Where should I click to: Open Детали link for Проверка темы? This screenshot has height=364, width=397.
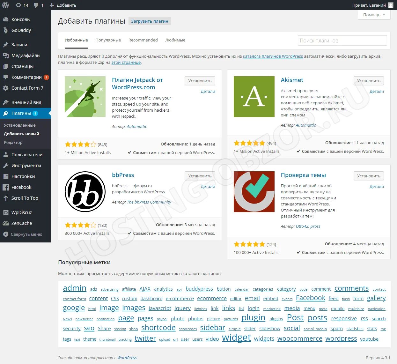click(377, 186)
